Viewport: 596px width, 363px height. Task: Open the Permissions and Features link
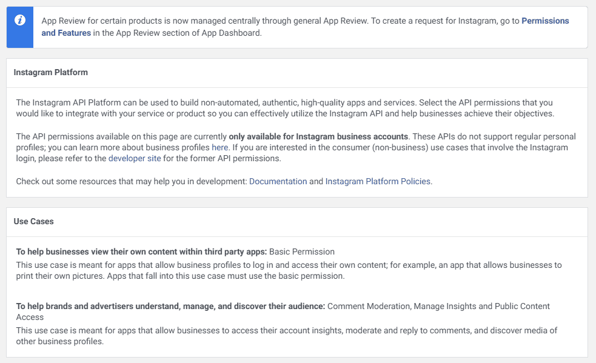coord(545,21)
